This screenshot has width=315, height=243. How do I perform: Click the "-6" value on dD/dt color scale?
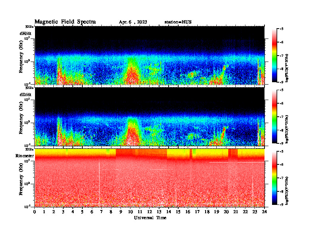tap(282, 104)
